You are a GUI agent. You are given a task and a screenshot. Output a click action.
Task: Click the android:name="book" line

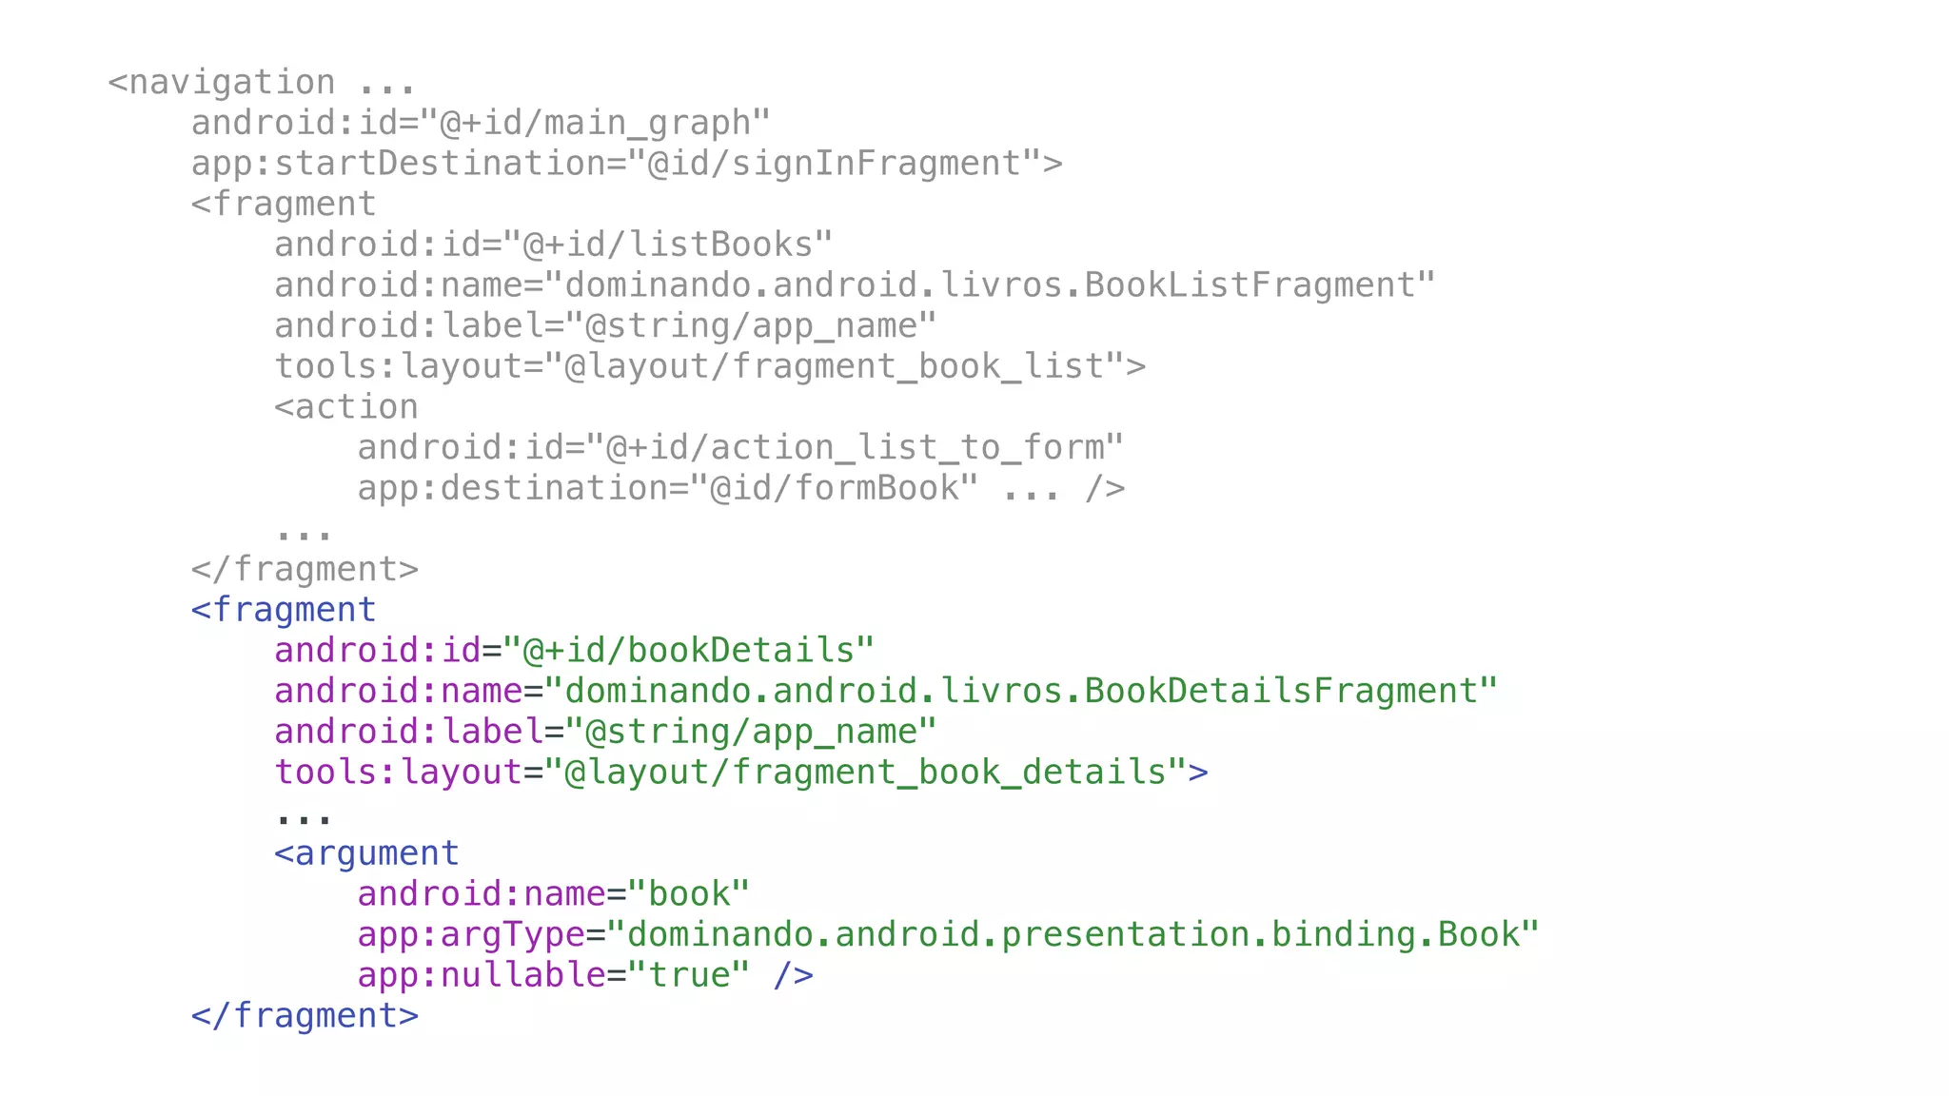(554, 894)
